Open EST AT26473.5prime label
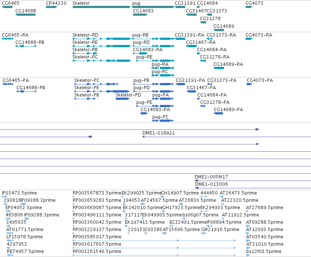The width and height of the screenshot is (311, 257). (x=238, y=193)
